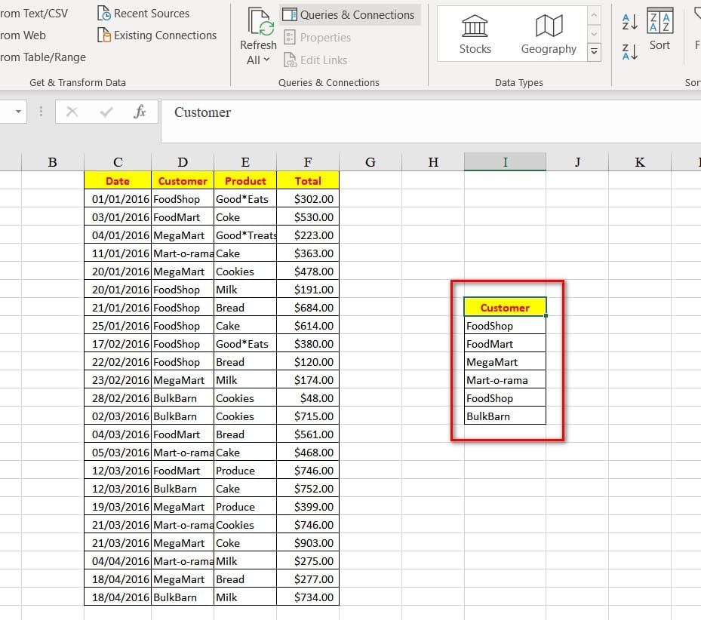Select column E header

point(245,162)
